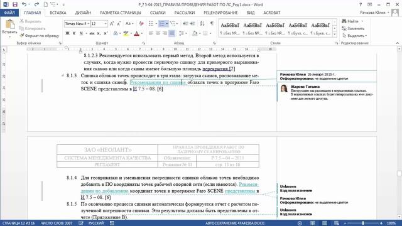The image size is (402, 226).
Task: Paste from clipboard using Вставить
Action: pyautogui.click(x=10, y=29)
